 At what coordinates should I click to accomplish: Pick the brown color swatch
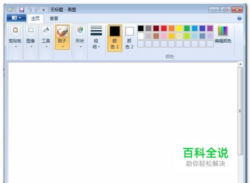pyautogui.click(x=156, y=36)
